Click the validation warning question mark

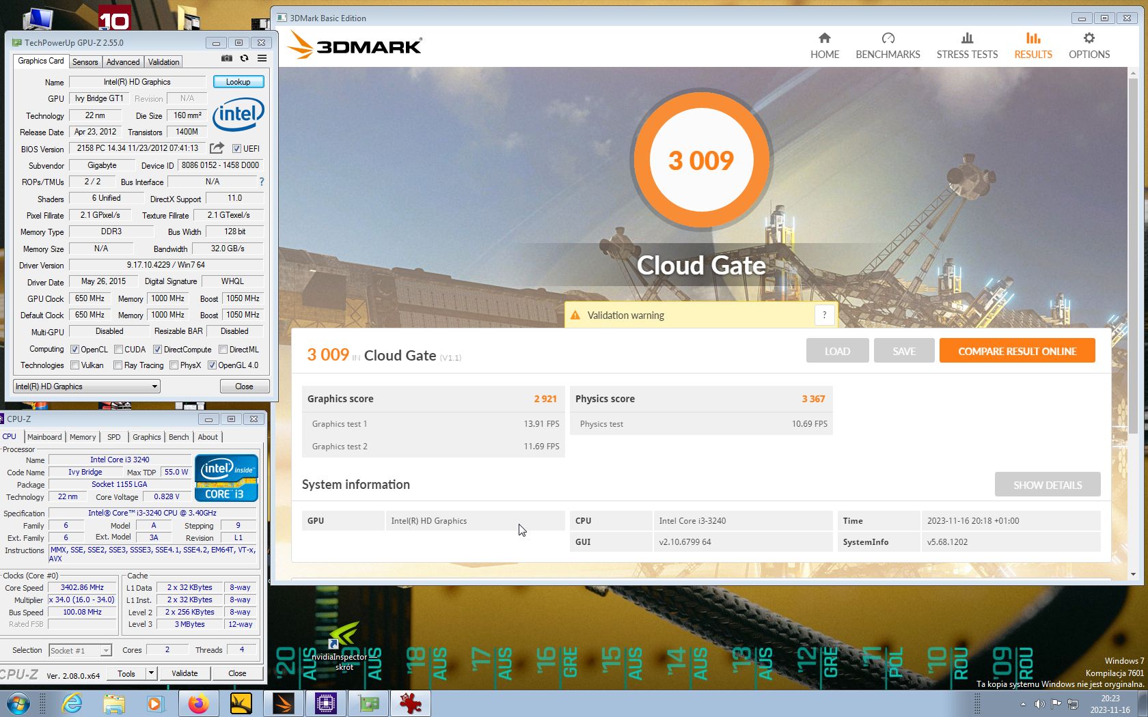[824, 315]
